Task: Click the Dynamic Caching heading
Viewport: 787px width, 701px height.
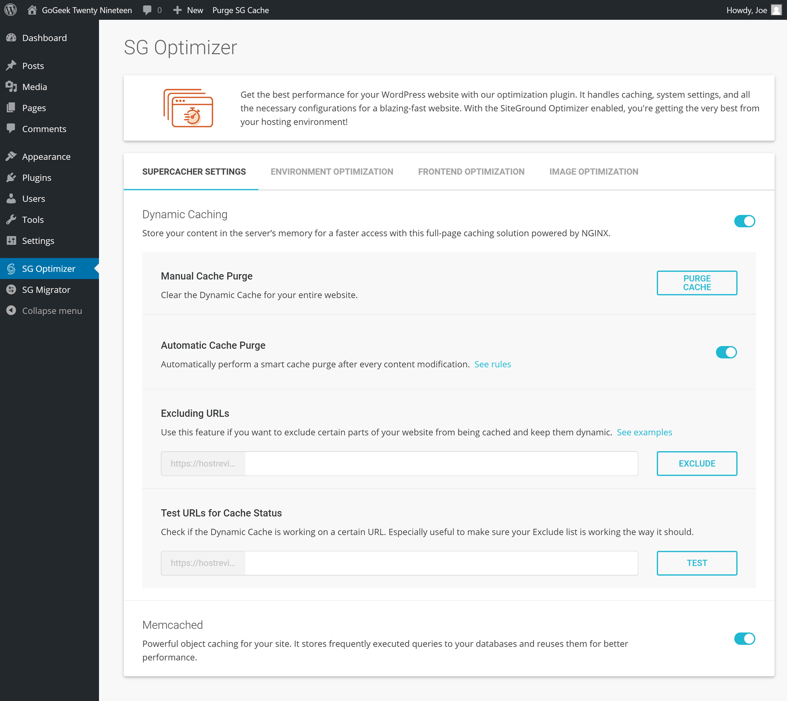Action: (185, 215)
